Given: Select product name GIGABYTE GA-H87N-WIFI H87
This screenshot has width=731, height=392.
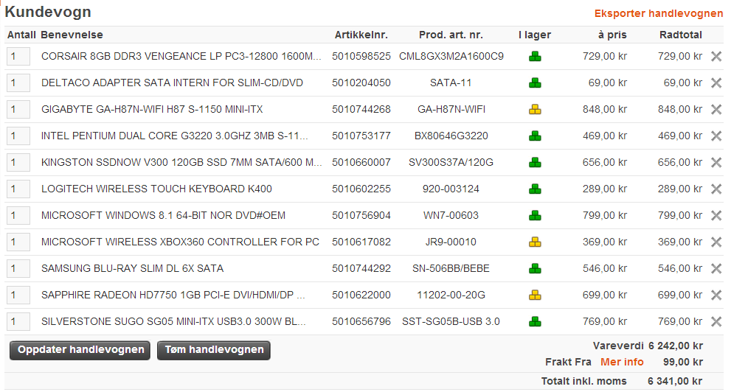Looking at the screenshot, I should click(152, 109).
